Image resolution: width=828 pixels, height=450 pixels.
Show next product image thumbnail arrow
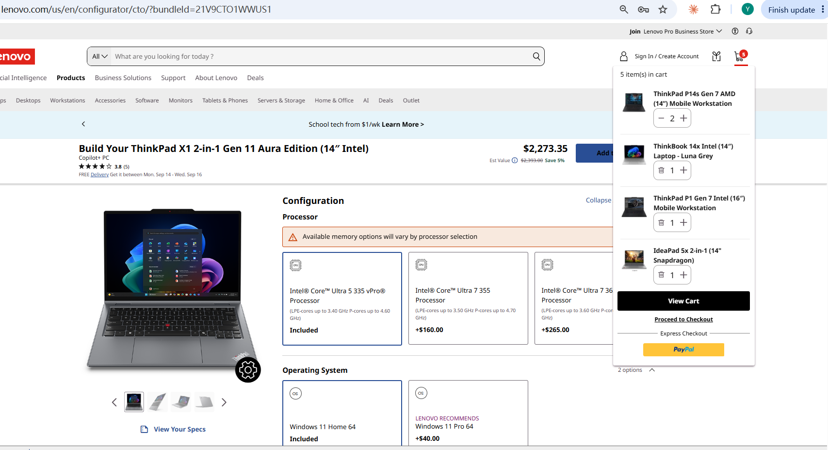(224, 402)
